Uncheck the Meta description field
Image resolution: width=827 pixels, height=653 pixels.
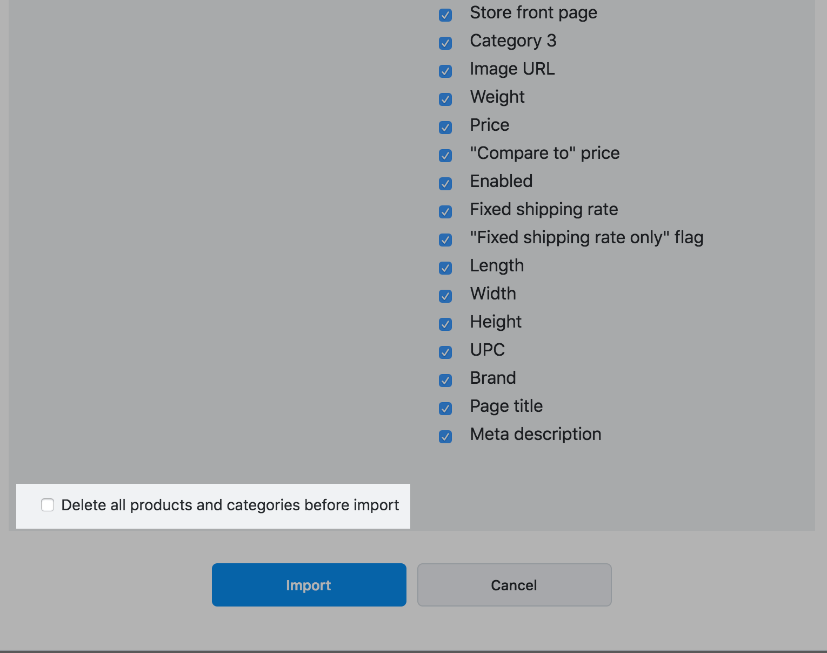(x=445, y=437)
